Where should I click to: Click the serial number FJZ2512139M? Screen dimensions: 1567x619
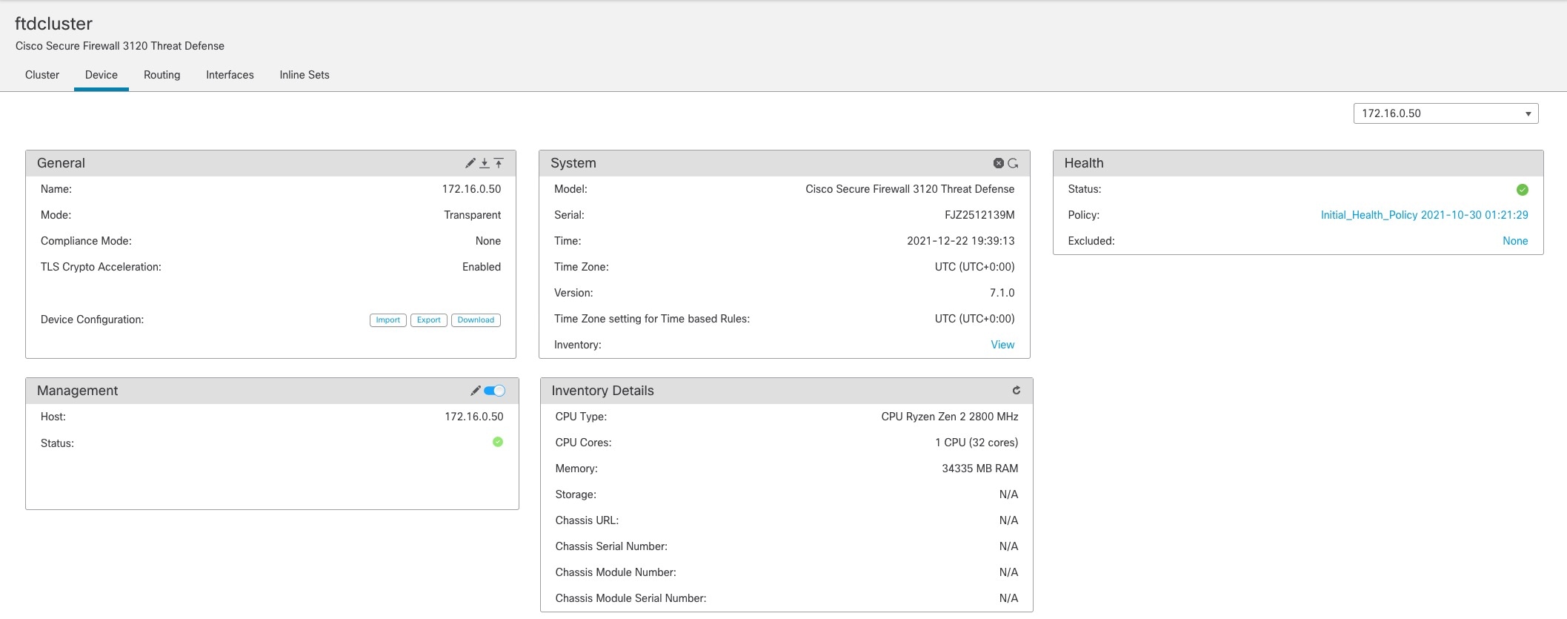coord(979,215)
